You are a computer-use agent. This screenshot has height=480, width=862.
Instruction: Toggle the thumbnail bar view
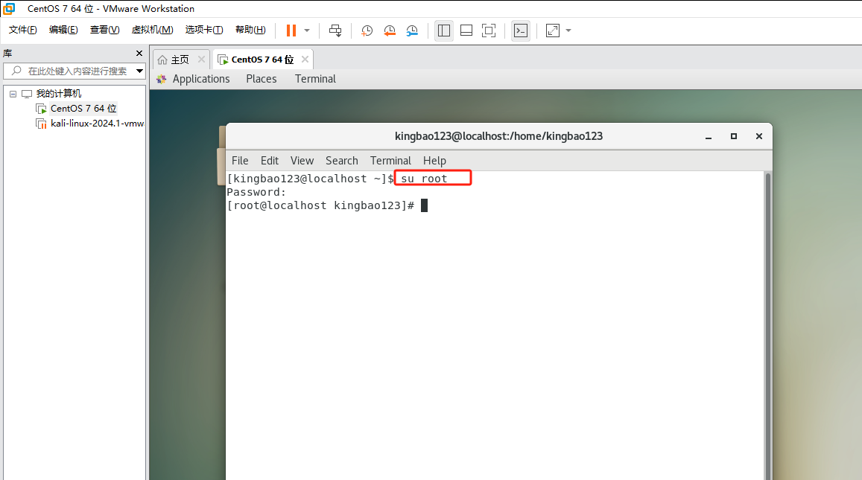click(x=466, y=31)
